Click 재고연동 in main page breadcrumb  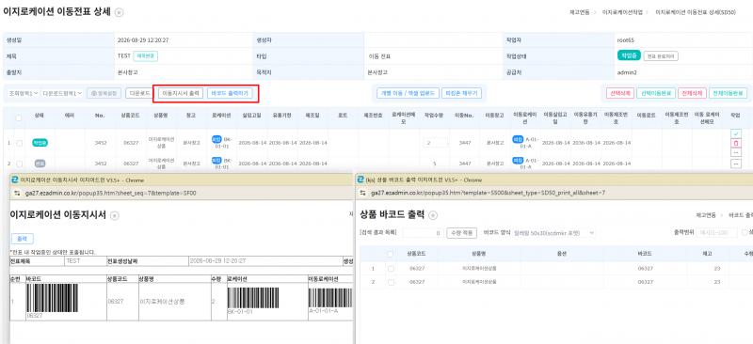pyautogui.click(x=580, y=12)
